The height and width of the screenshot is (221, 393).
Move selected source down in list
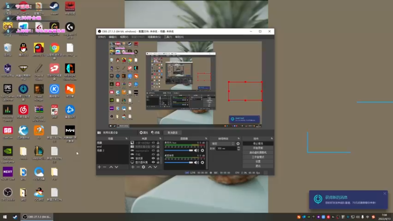[155, 167]
